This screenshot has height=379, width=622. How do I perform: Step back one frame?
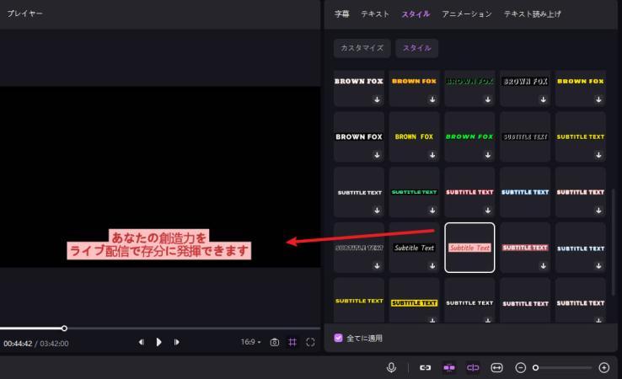tap(141, 342)
